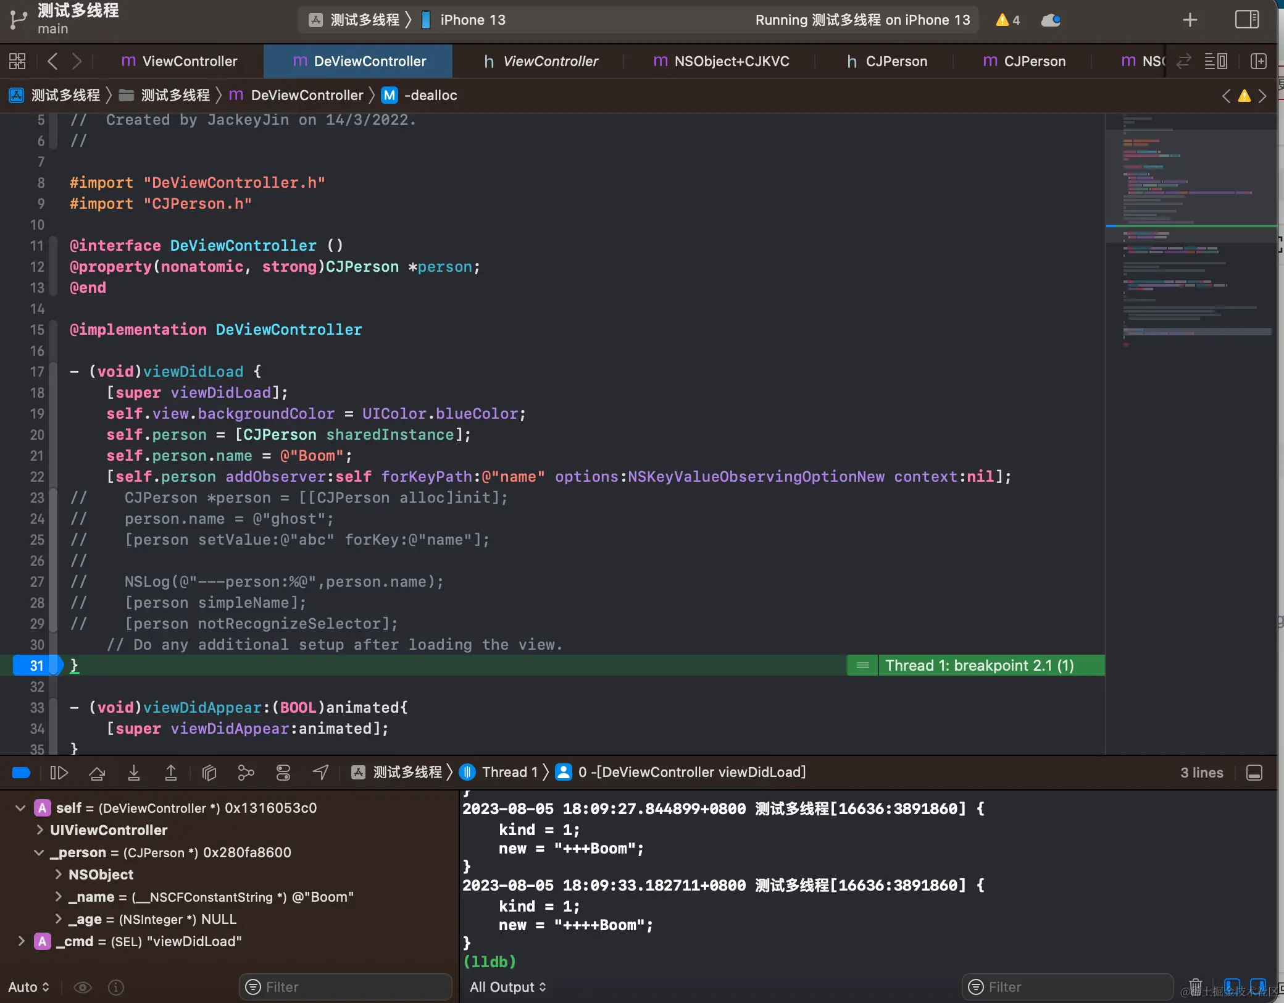Select the 测试多线程 scheme in toolbar
The image size is (1284, 1003).
tap(354, 20)
